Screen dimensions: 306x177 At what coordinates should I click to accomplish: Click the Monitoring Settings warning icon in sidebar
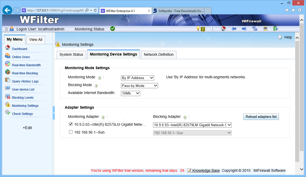(x=8, y=104)
